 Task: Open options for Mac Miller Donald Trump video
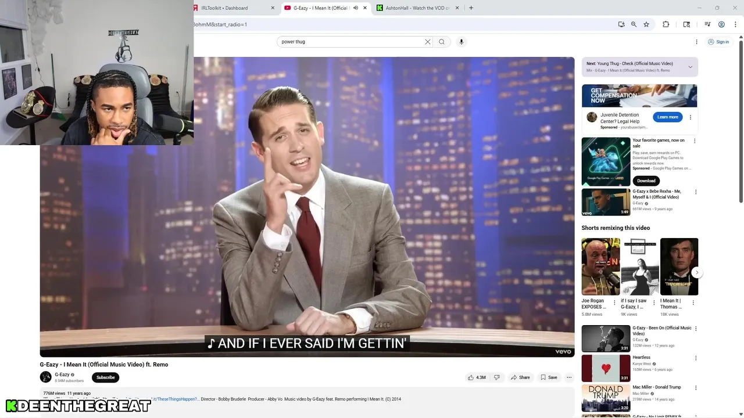[695, 388]
